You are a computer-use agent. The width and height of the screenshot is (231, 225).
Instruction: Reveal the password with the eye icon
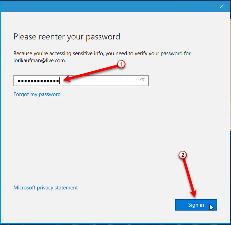coord(142,80)
